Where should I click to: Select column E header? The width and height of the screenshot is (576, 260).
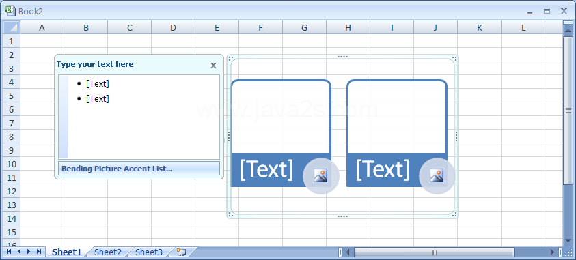coord(217,27)
